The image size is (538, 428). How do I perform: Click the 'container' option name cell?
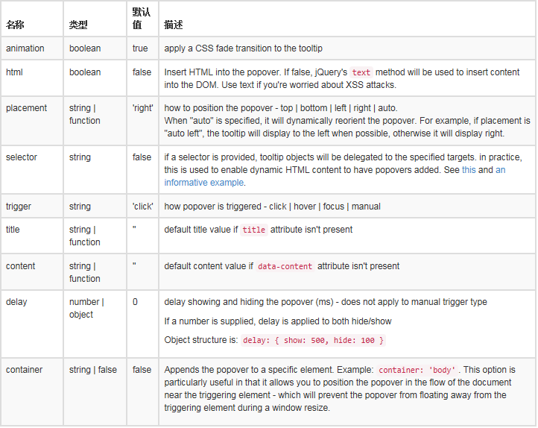click(25, 370)
